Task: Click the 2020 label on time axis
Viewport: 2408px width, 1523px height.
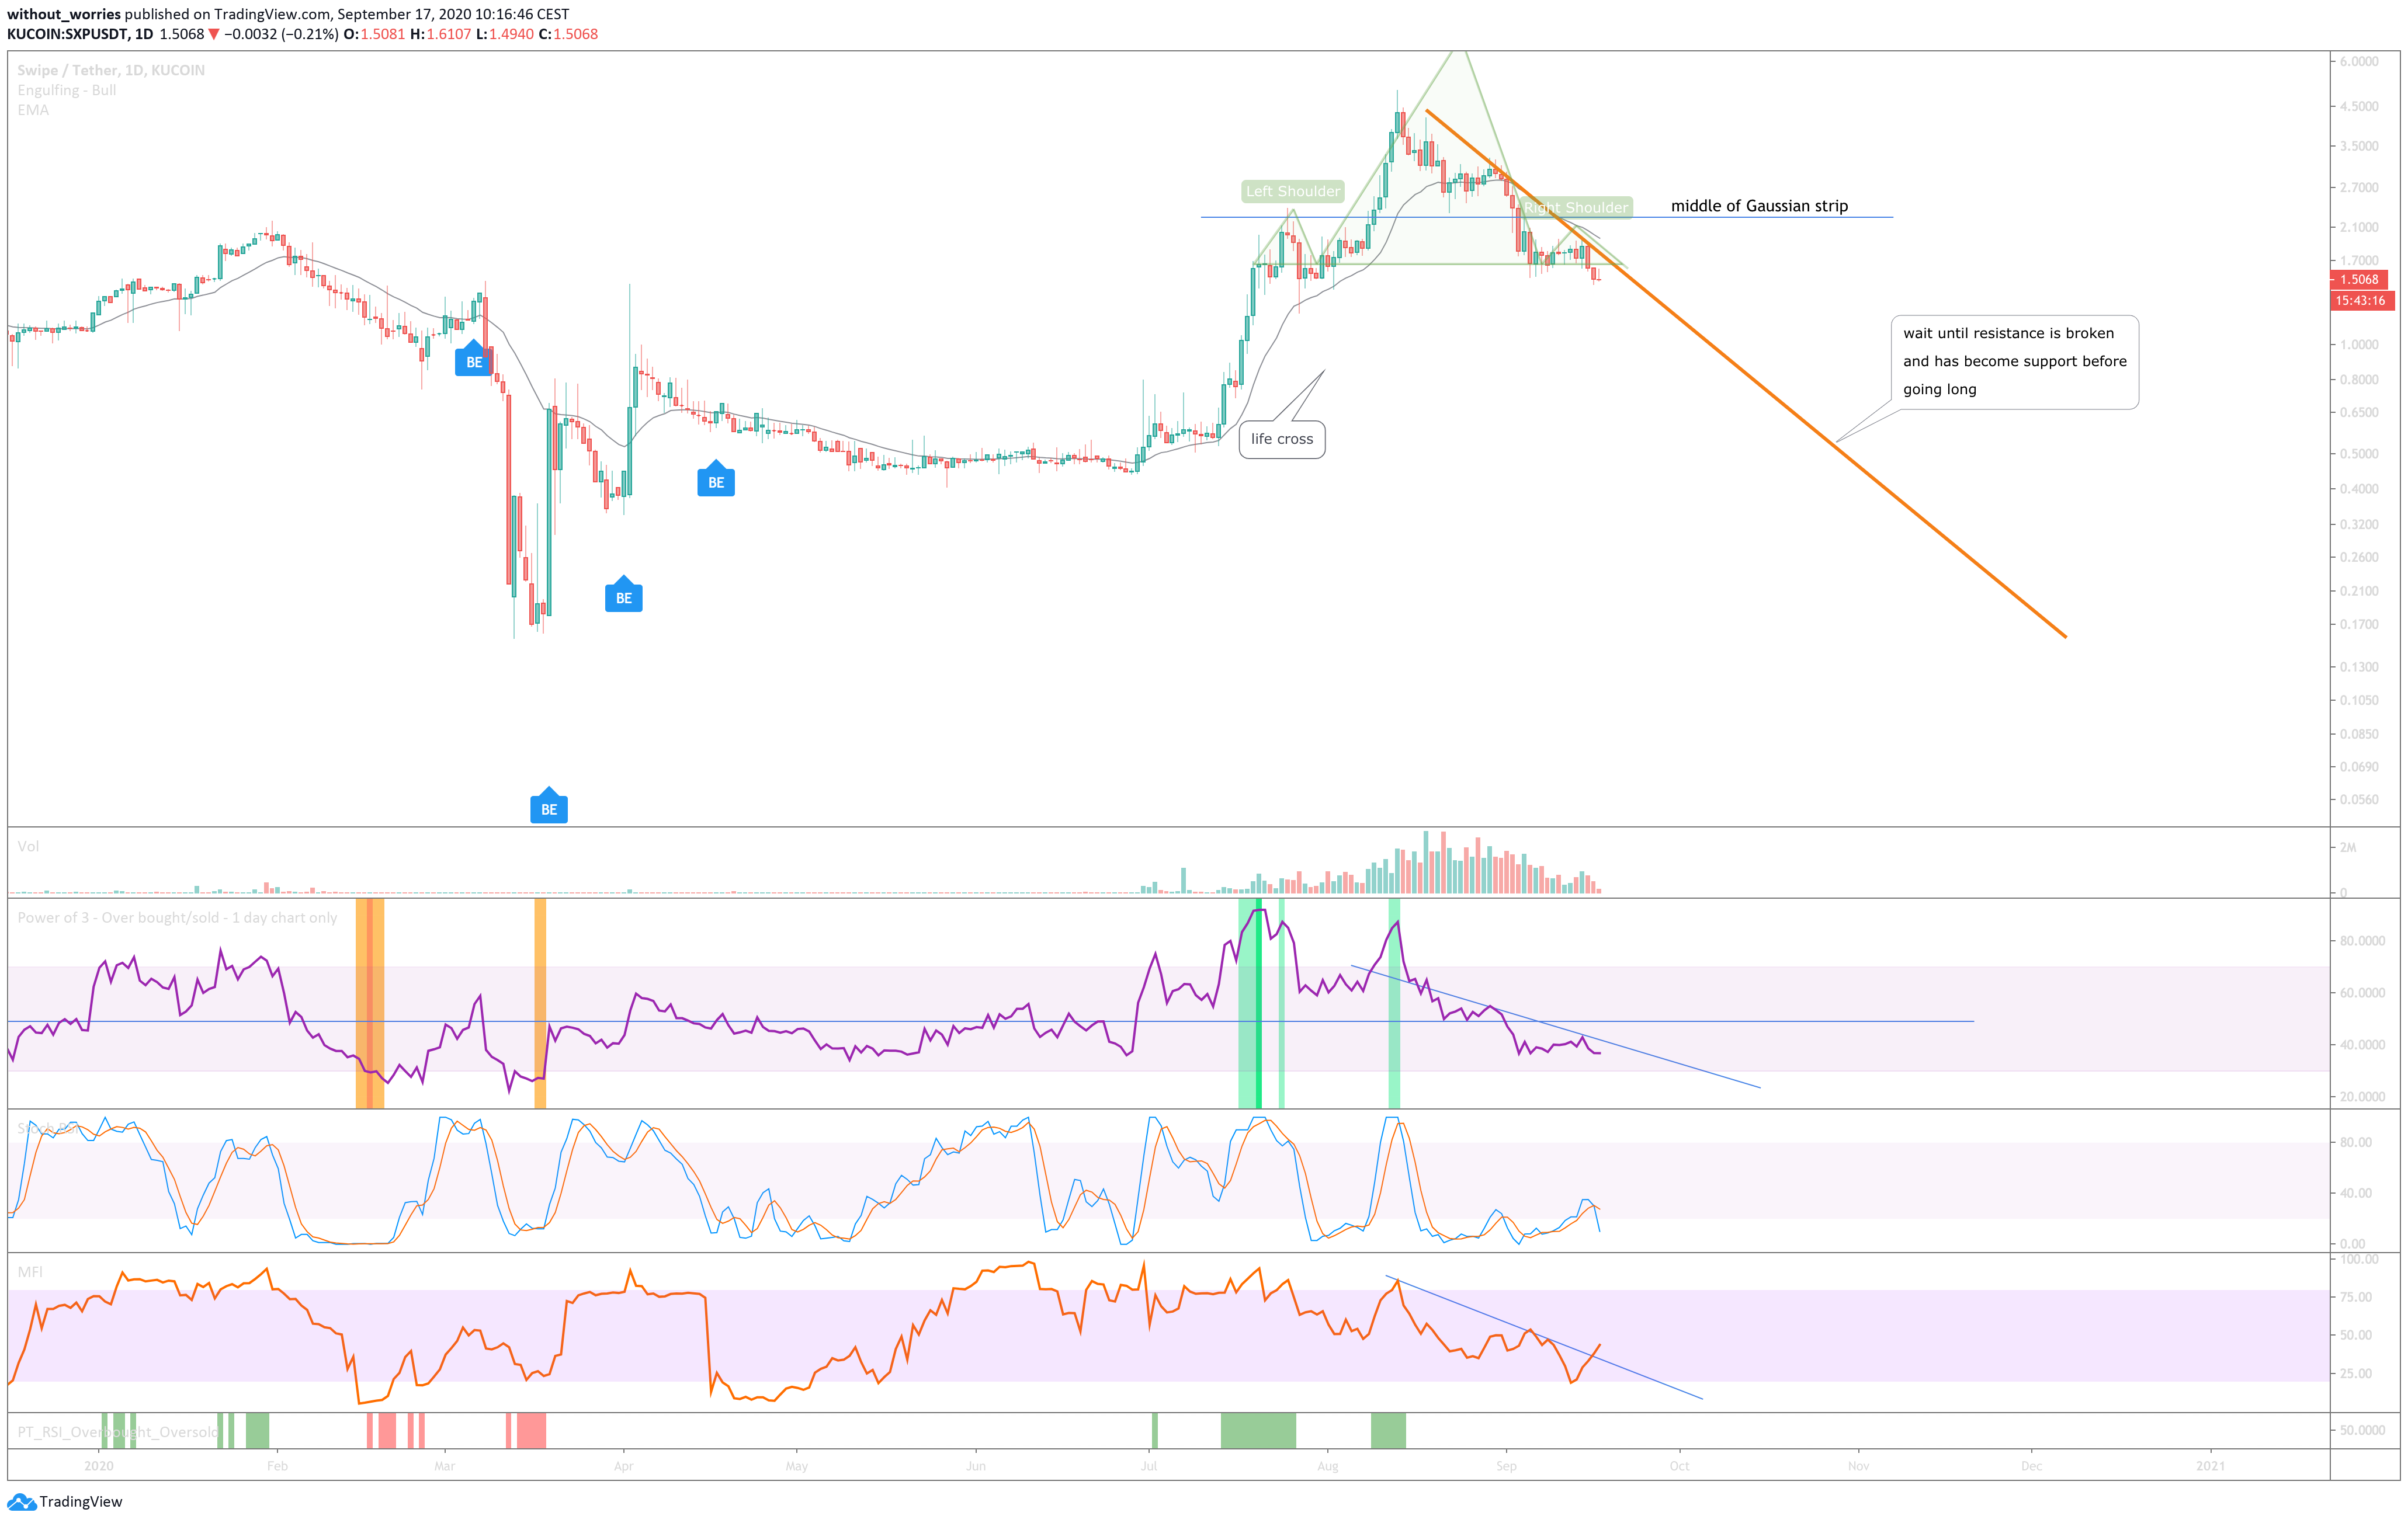Action: (99, 1466)
